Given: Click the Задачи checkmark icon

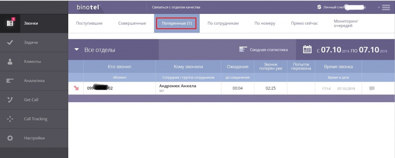Looking at the screenshot, I should [10, 42].
